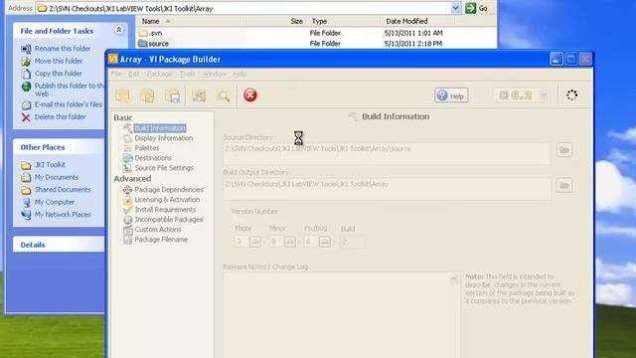Image resolution: width=636 pixels, height=358 pixels.
Task: Select Licensing & Activation in the tree
Action: [x=167, y=200]
